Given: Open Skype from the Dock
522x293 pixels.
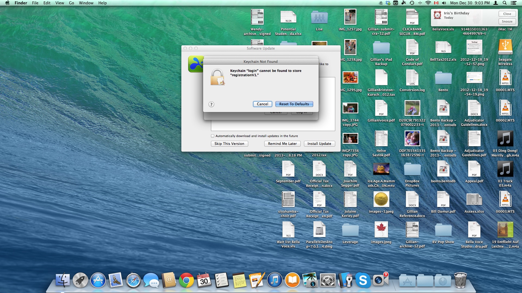Looking at the screenshot, I should 363,281.
